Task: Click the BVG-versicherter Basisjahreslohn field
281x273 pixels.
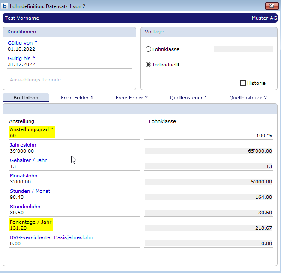Action: (73, 243)
